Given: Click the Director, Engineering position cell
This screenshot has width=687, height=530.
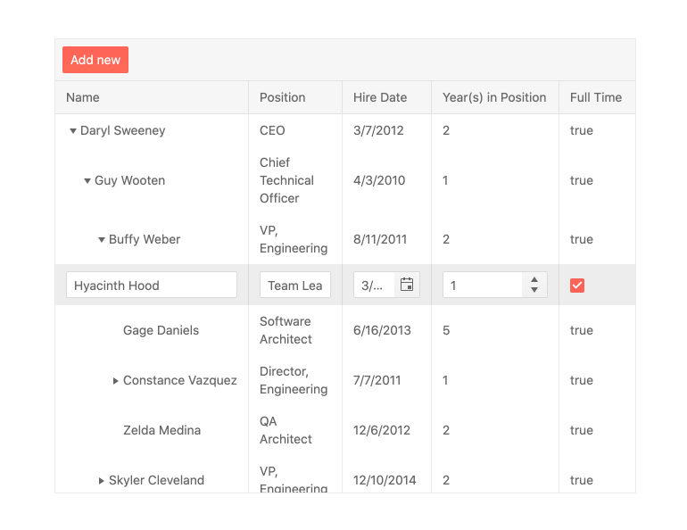Looking at the screenshot, I should click(294, 380).
